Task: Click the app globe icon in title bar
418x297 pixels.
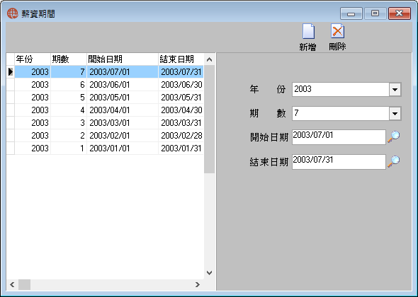Action: coord(12,13)
